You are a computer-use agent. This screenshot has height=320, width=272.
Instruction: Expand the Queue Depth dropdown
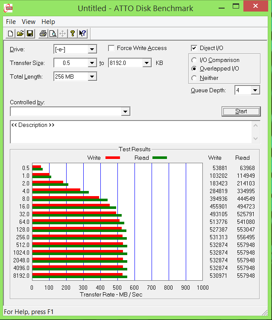[x=255, y=90]
